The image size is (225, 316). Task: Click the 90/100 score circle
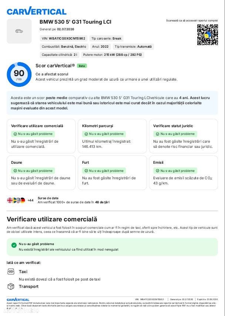point(19,74)
